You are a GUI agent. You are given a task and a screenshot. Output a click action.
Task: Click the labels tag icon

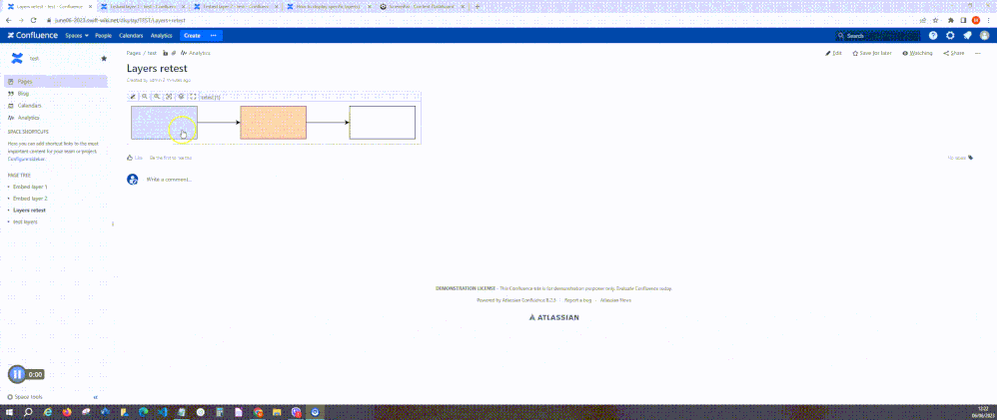click(x=970, y=158)
